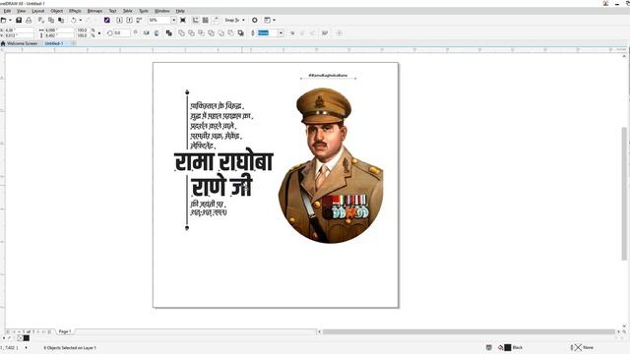Click the Cut icon in toolbar
Screen dimensions: 630x354
41,20
